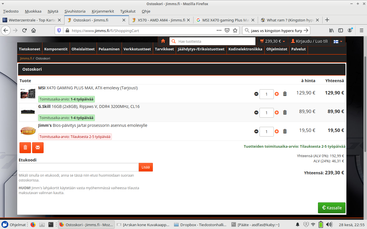The width and height of the screenshot is (367, 229).
Task: Click Kirjaudu / Luo tili login link
Action: 309,41
